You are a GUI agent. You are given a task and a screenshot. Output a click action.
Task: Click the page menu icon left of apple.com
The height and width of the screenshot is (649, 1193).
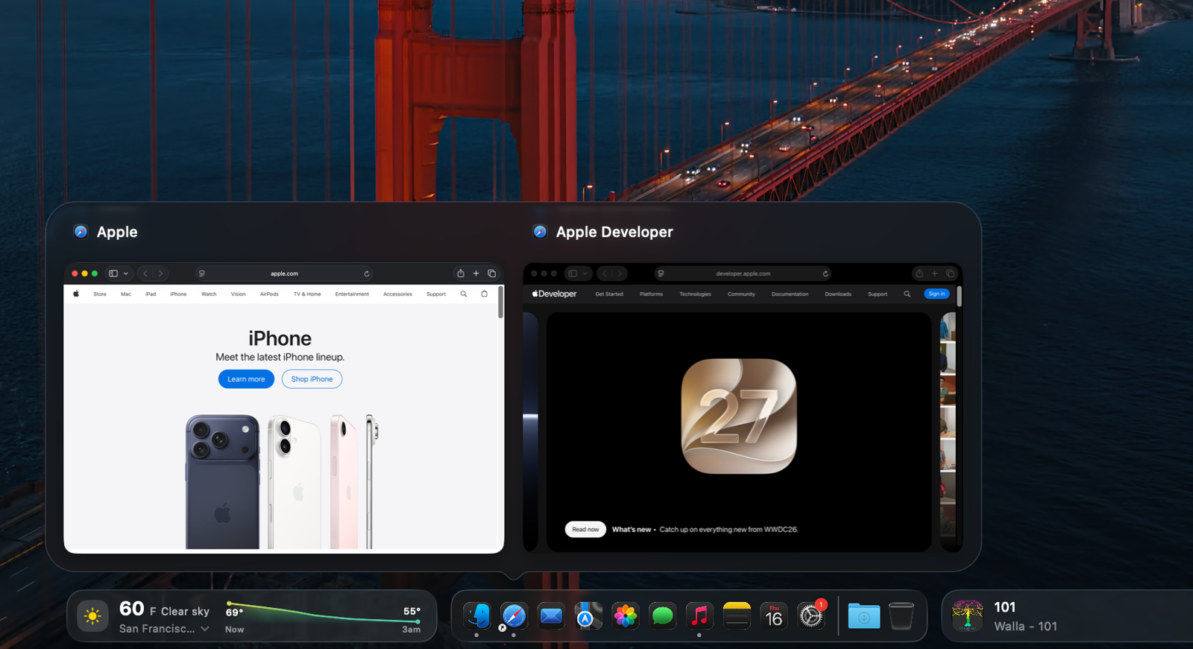(x=202, y=273)
